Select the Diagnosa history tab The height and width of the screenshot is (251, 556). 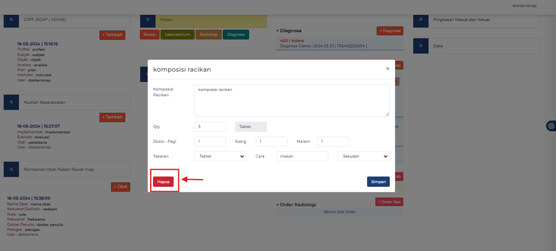236,35
